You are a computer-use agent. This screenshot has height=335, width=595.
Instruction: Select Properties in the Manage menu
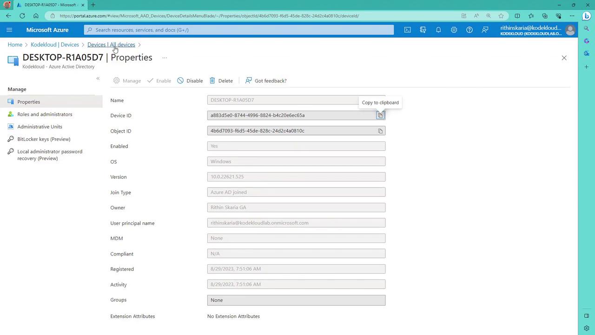[x=51, y=102]
